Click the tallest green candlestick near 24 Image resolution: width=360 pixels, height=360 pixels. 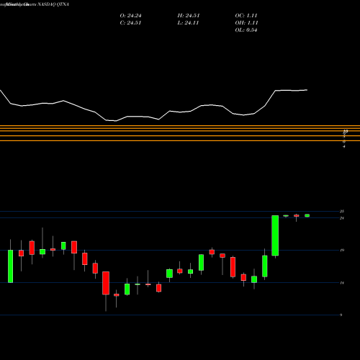click(x=275, y=235)
